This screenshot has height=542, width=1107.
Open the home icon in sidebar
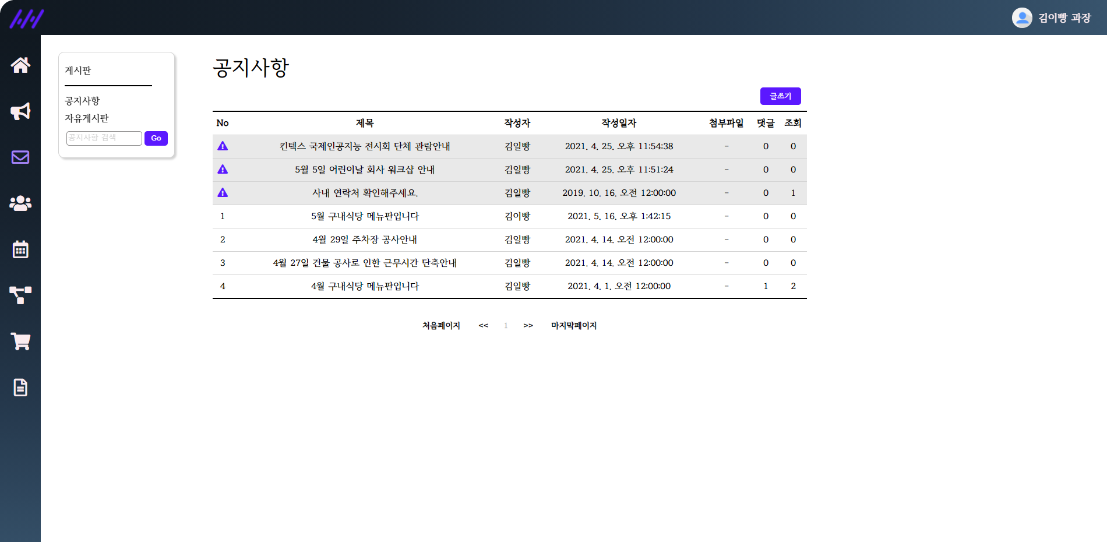tap(20, 65)
